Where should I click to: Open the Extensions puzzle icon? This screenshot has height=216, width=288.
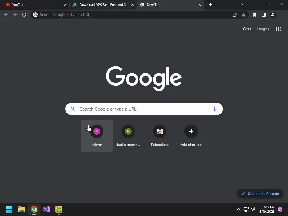[255, 15]
